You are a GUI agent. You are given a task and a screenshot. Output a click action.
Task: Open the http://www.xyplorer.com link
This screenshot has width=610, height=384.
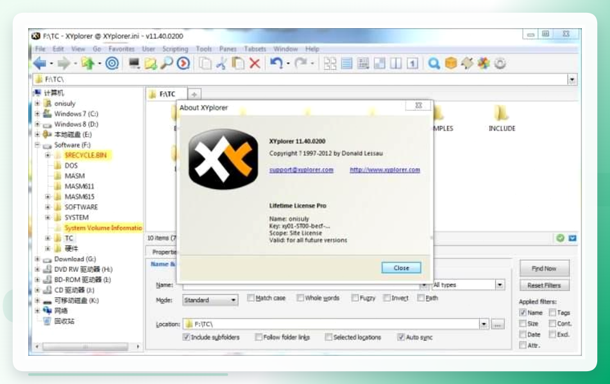(385, 170)
